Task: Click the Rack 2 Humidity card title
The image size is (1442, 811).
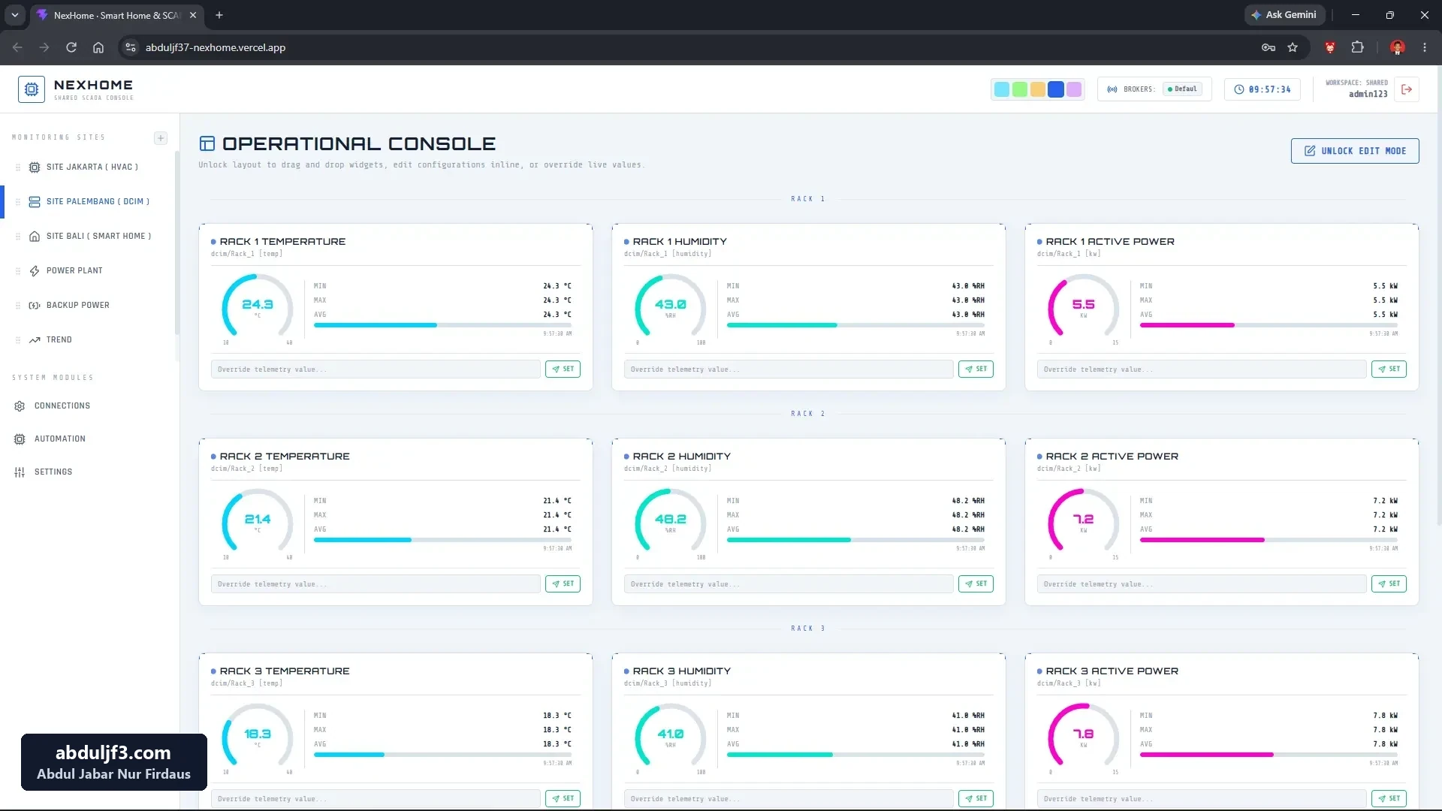Action: (682, 457)
